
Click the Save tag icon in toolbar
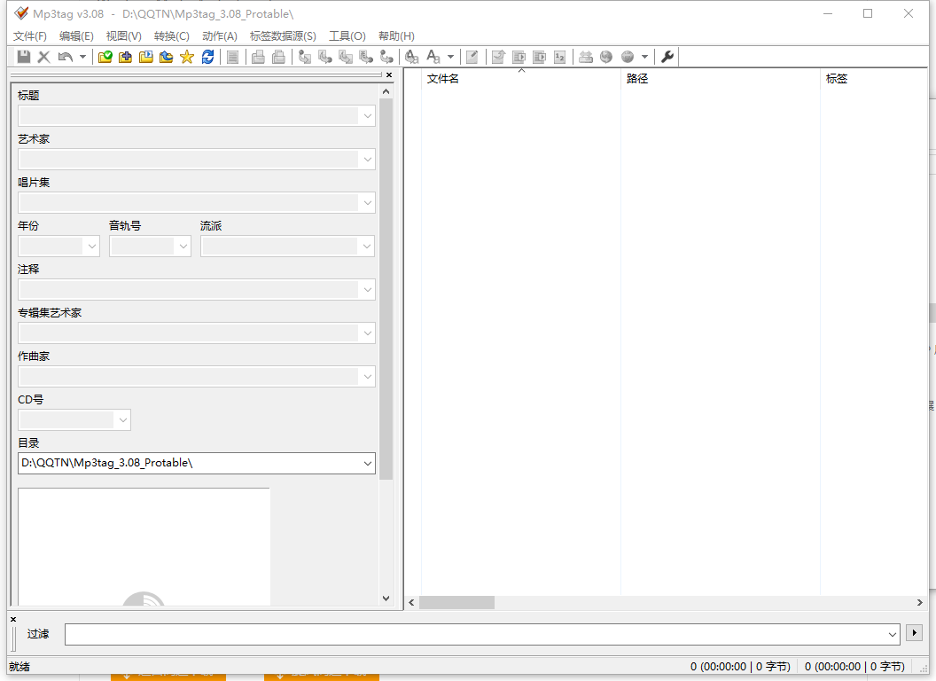coord(24,57)
